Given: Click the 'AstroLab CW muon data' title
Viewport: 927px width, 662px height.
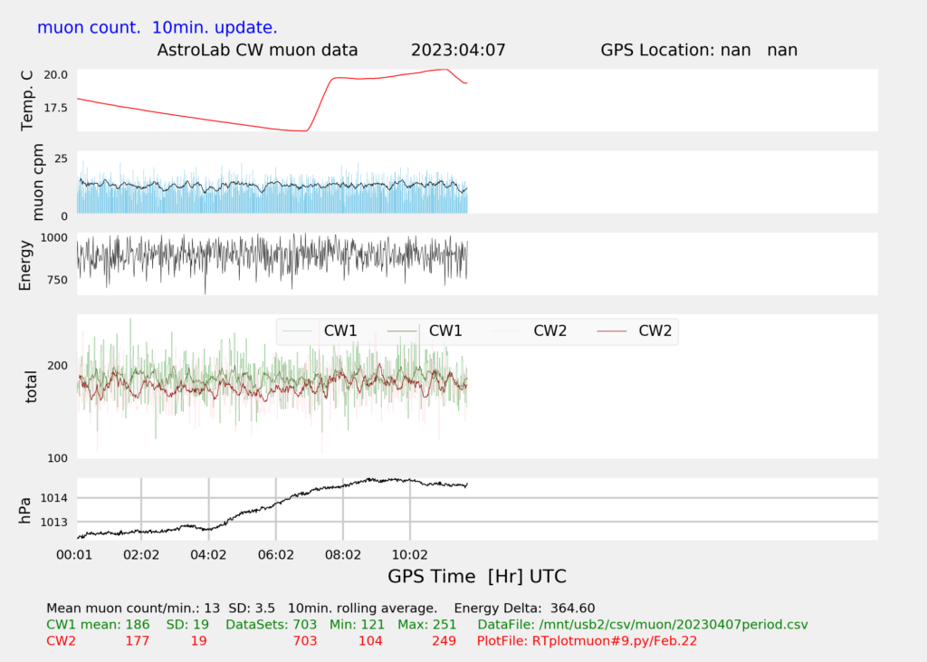Looking at the screenshot, I should click(x=257, y=50).
